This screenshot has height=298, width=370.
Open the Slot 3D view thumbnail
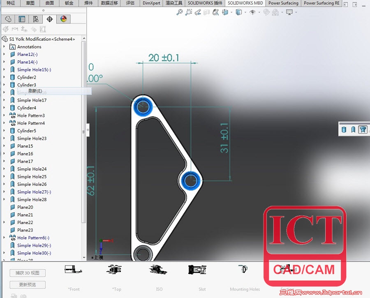click(197, 270)
